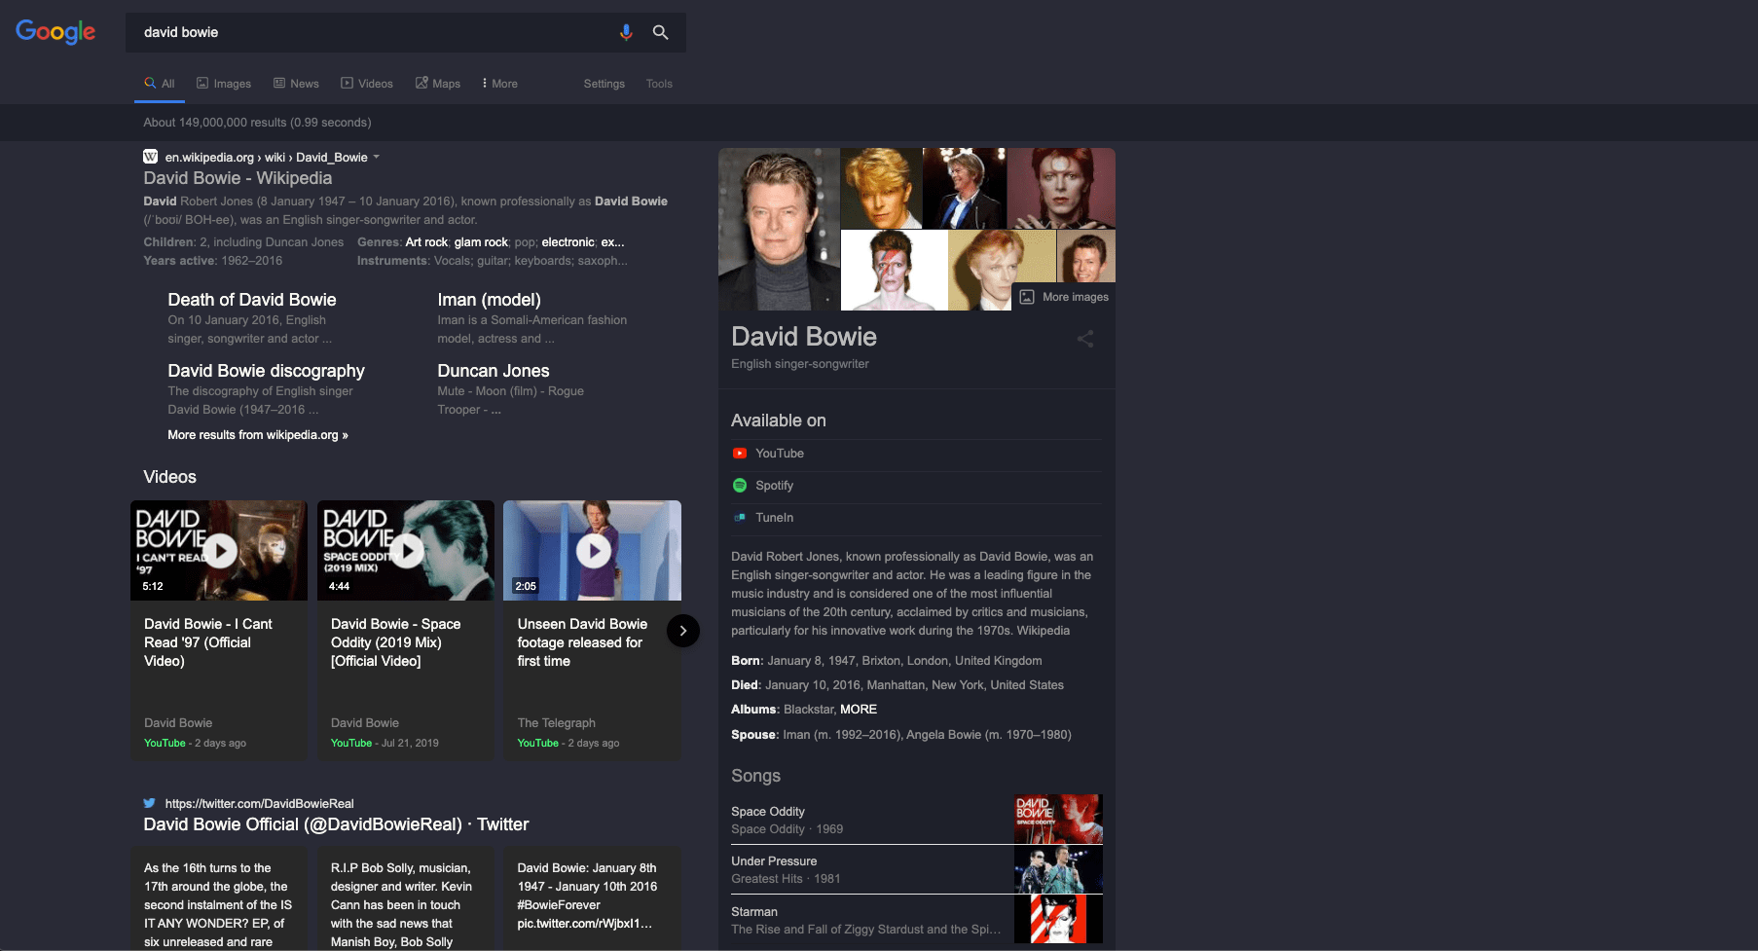Open the Settings menu
This screenshot has width=1758, height=951.
click(x=604, y=84)
